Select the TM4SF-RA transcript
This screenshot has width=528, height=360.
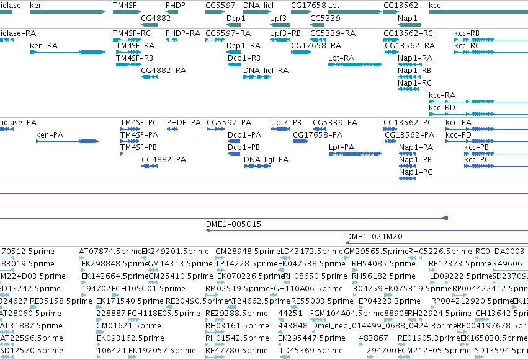[128, 52]
